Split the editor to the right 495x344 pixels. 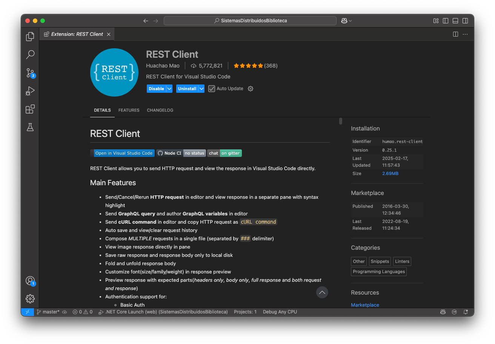(x=455, y=34)
